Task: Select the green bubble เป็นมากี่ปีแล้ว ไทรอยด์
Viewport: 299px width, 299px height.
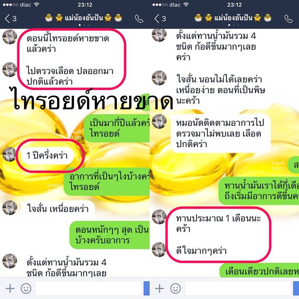Action: point(117,128)
